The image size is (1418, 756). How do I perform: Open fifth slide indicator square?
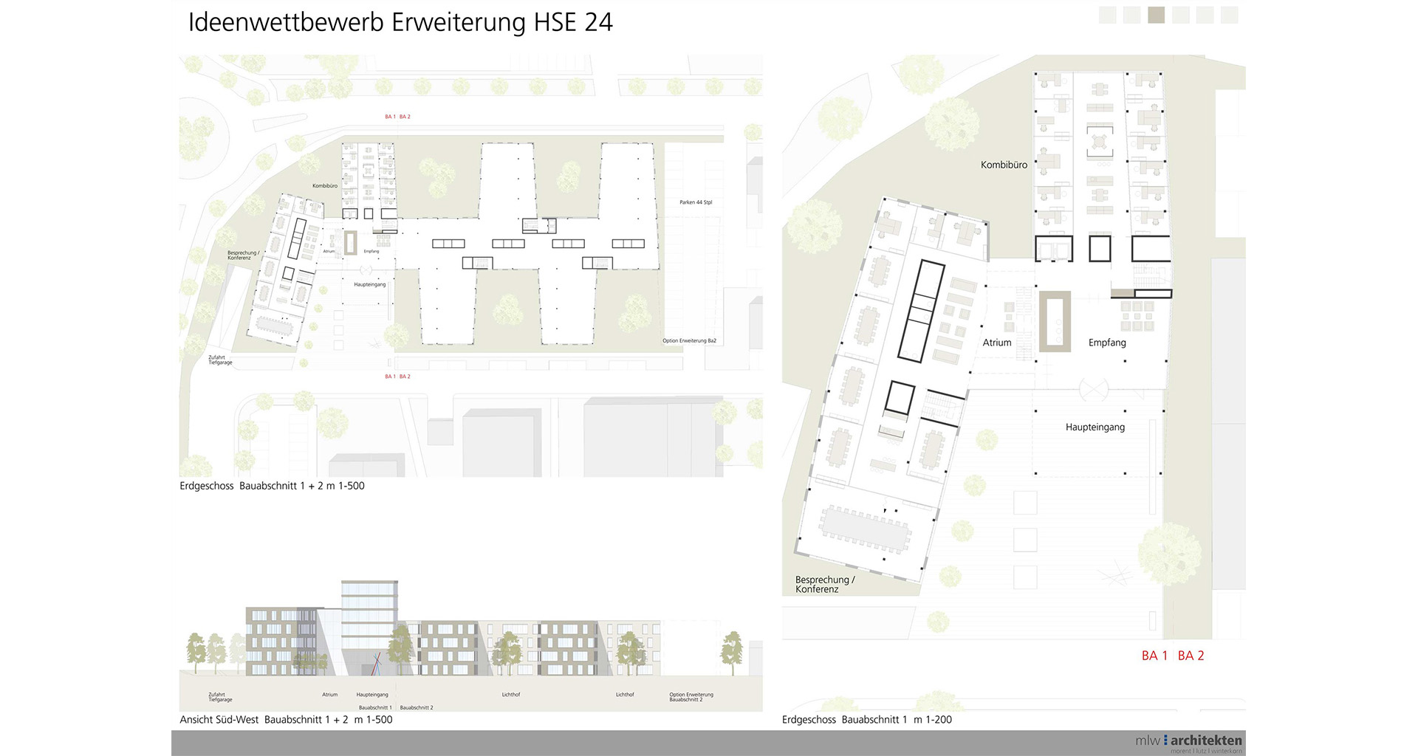(1205, 15)
